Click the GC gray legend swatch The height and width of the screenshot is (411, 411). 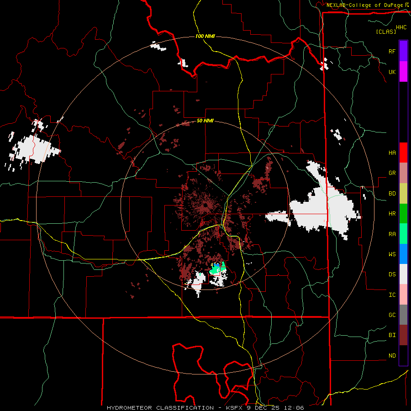403,315
